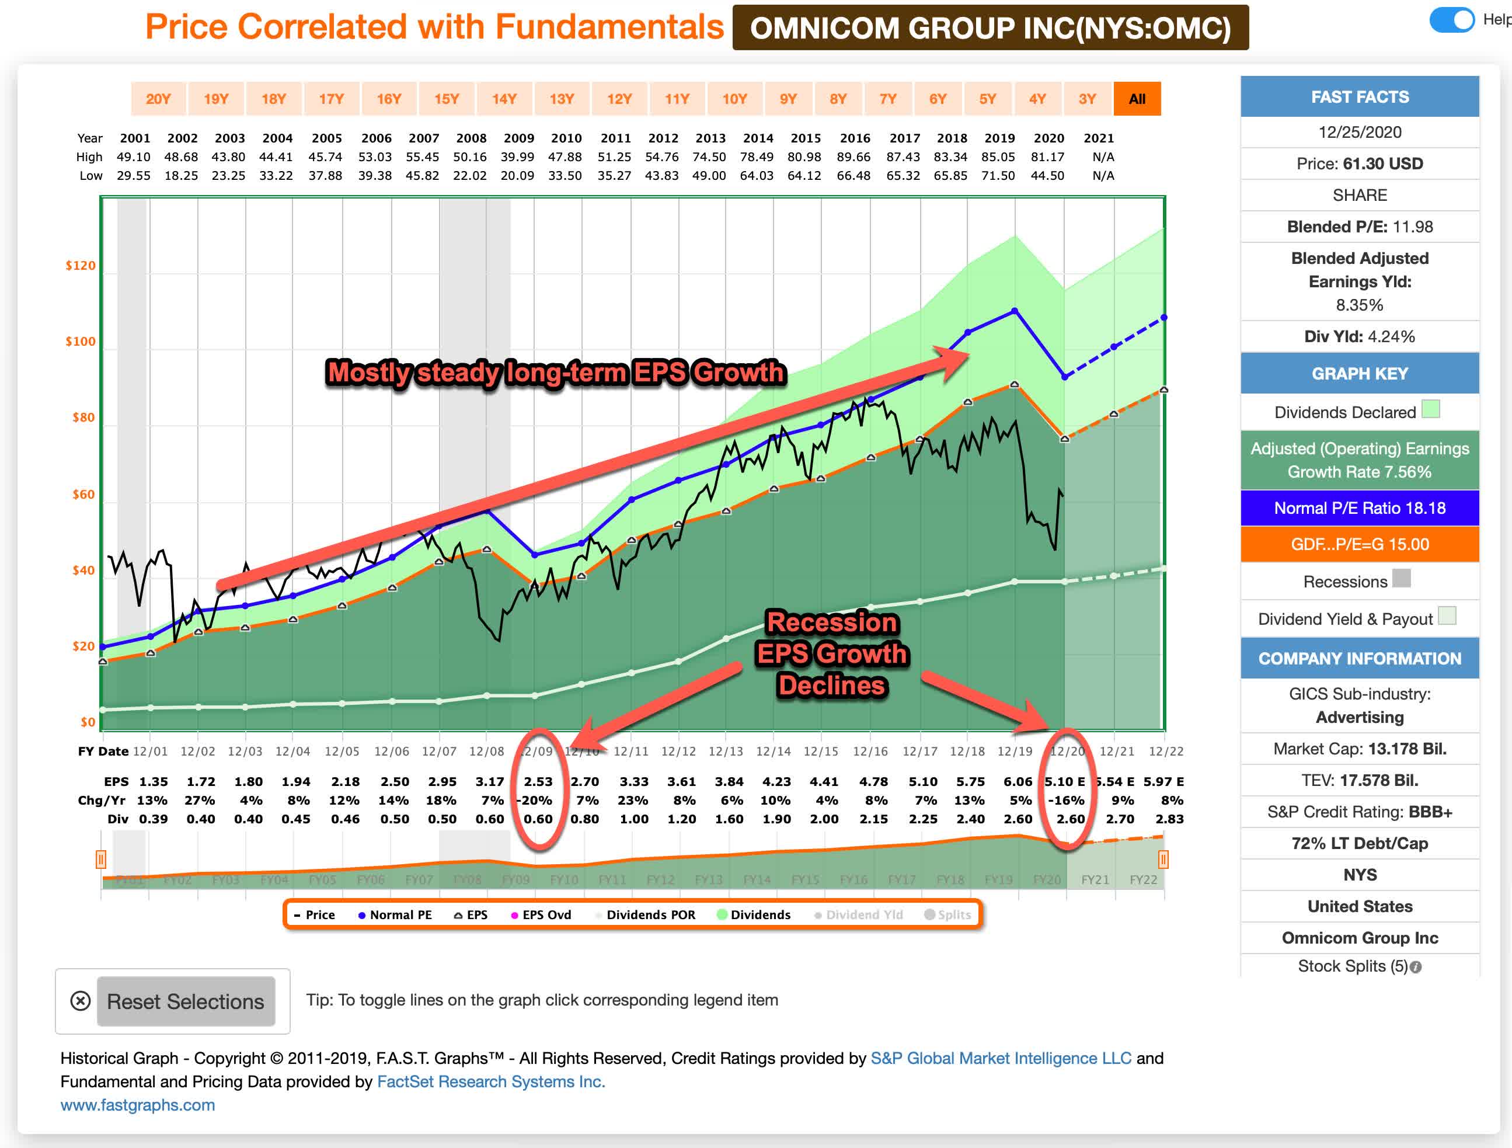This screenshot has width=1512, height=1148.
Task: Select the 6Y time range tab
Action: pyautogui.click(x=938, y=99)
